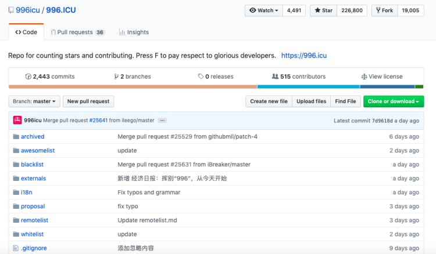
Task: Click the green language bar segment
Action: point(419,87)
